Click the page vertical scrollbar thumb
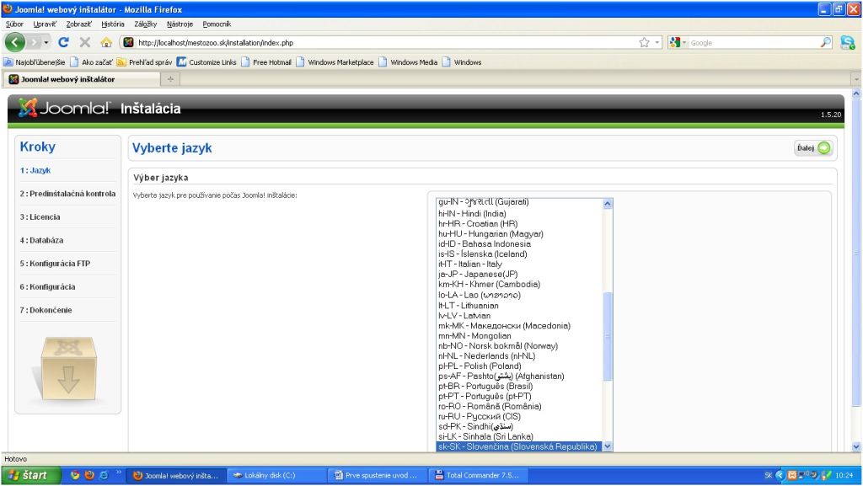The width and height of the screenshot is (863, 486). point(856,253)
